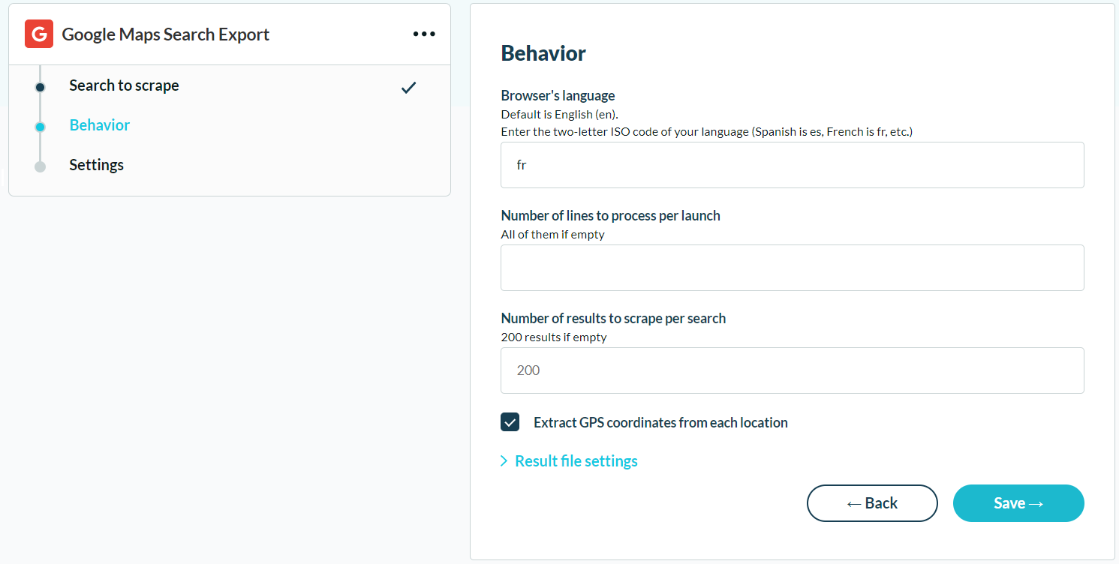Focus the Browser's language field containing fr
The height and width of the screenshot is (564, 1119).
793,165
